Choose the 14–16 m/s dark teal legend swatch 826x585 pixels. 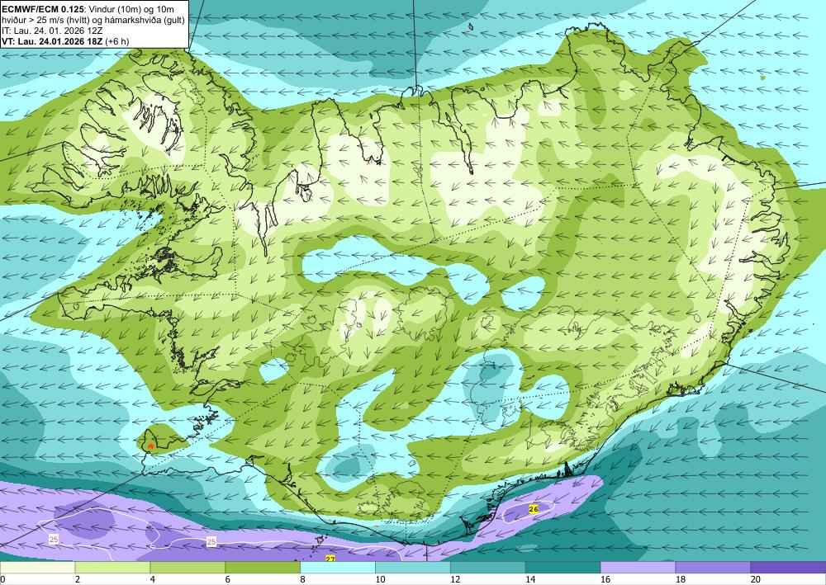tap(563, 568)
